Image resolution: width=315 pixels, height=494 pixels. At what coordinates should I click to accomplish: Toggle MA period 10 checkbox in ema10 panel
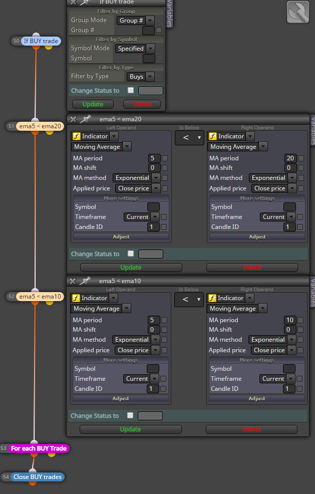pyautogui.click(x=300, y=320)
